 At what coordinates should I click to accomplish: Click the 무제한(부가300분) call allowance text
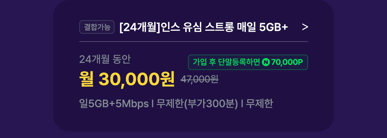[197, 104]
